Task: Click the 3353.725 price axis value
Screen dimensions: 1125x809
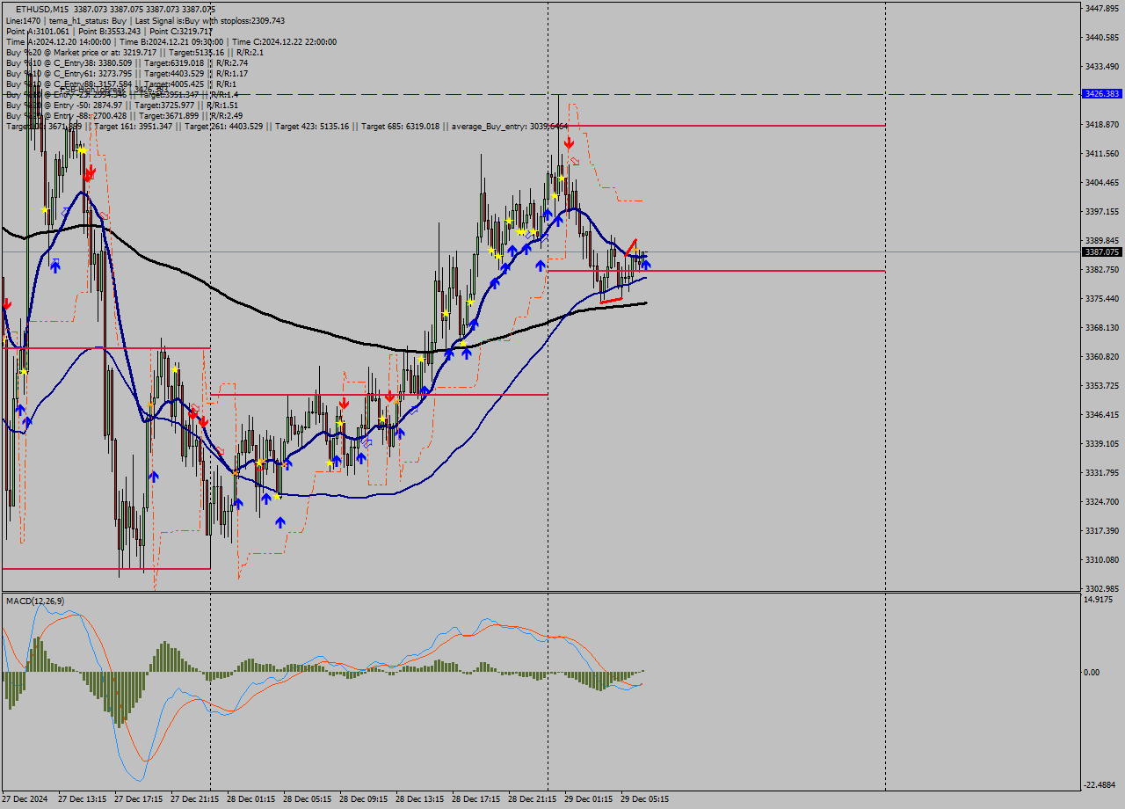Action: [1103, 385]
